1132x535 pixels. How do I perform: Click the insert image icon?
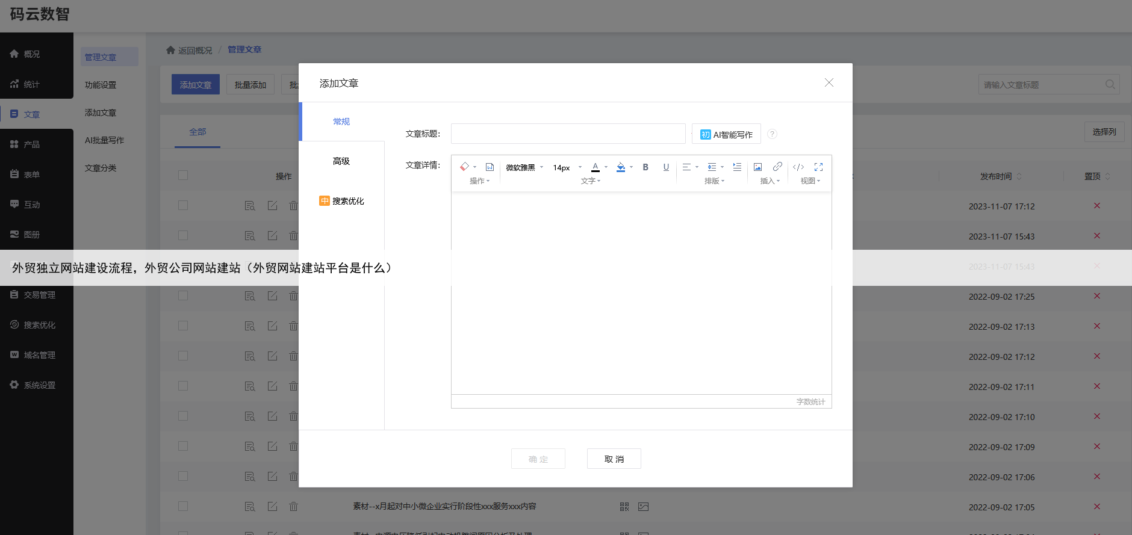757,167
